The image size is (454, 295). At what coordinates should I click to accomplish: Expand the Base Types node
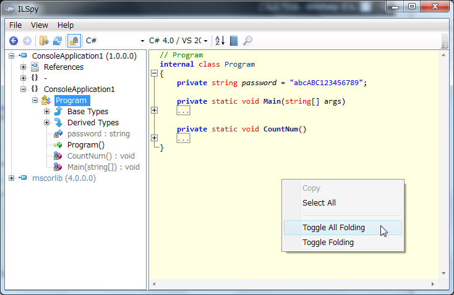tap(46, 112)
